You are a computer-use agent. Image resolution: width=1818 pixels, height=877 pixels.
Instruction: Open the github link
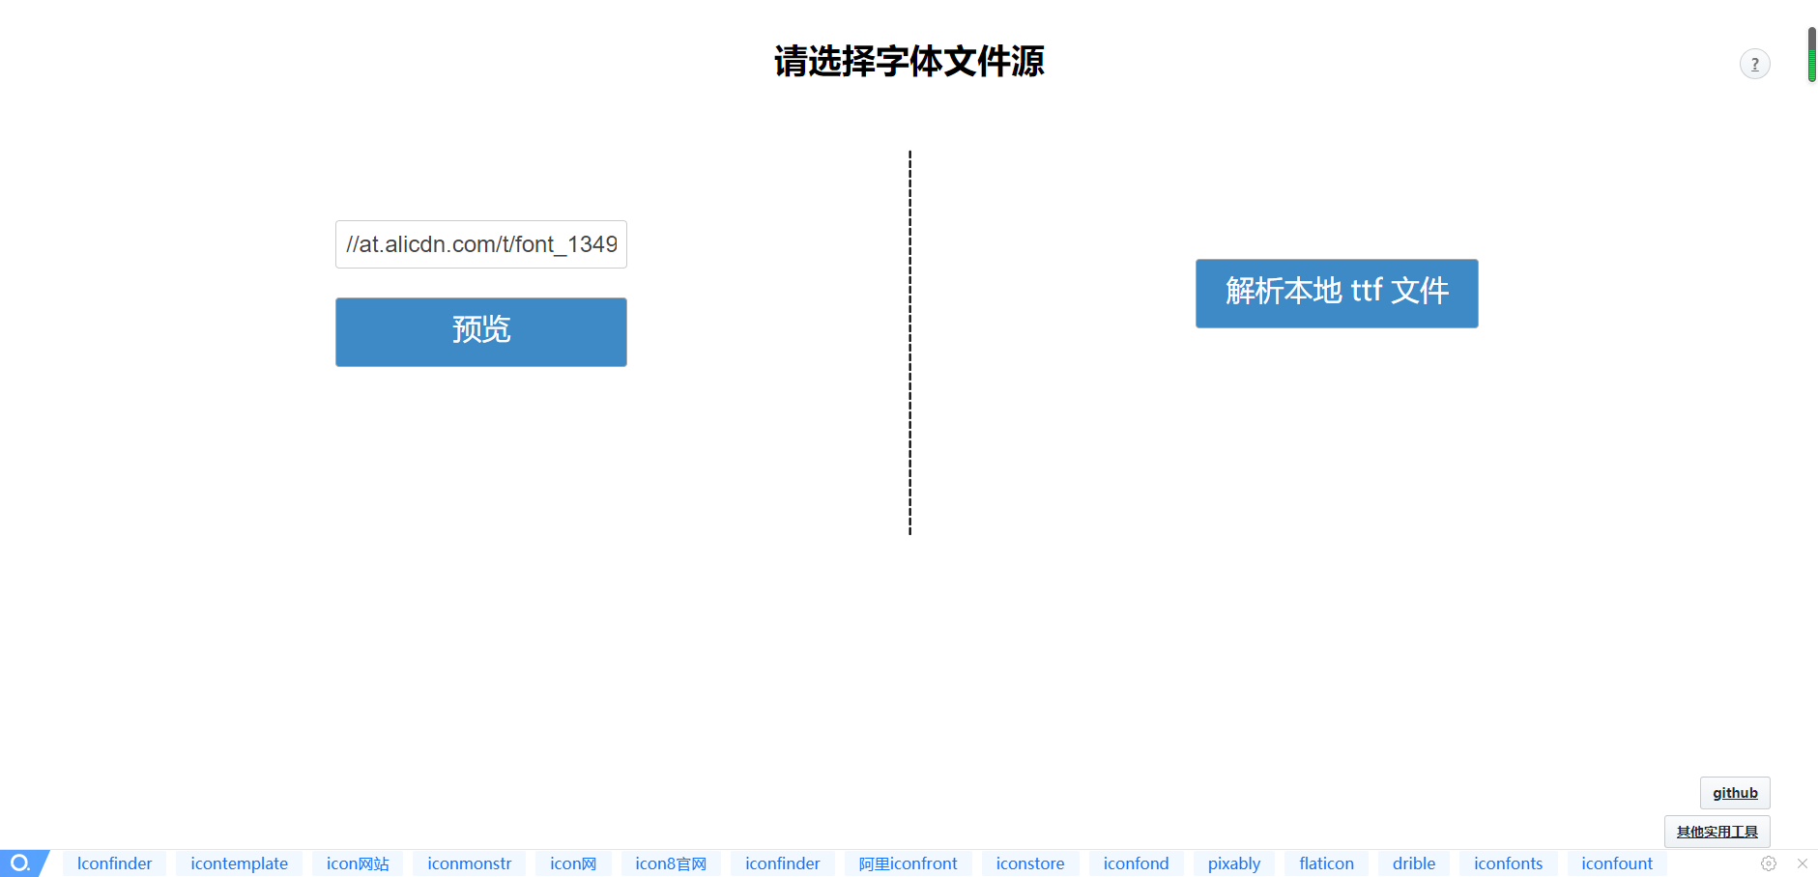[x=1735, y=792]
